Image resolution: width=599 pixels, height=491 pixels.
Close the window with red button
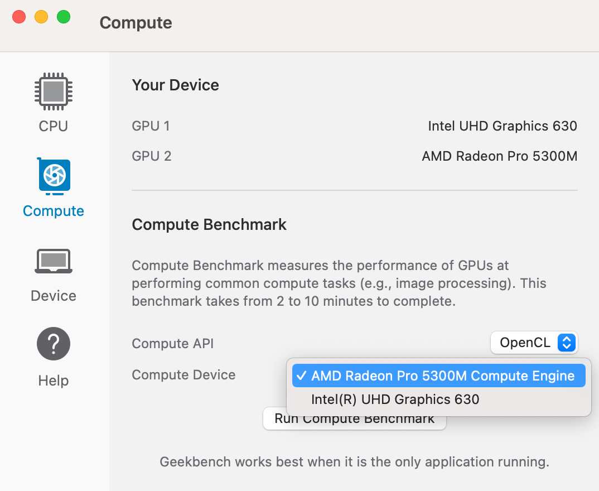[x=19, y=17]
